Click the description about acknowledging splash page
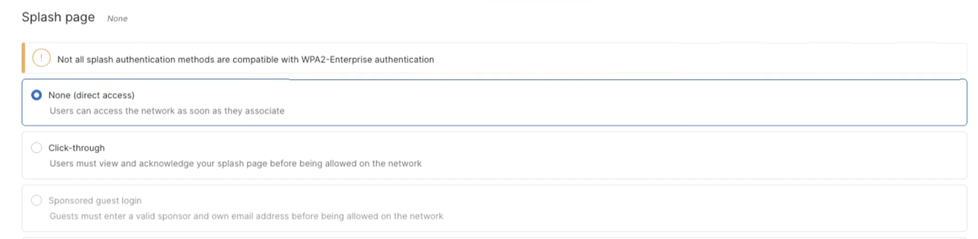Image resolution: width=978 pixels, height=239 pixels. click(x=236, y=164)
